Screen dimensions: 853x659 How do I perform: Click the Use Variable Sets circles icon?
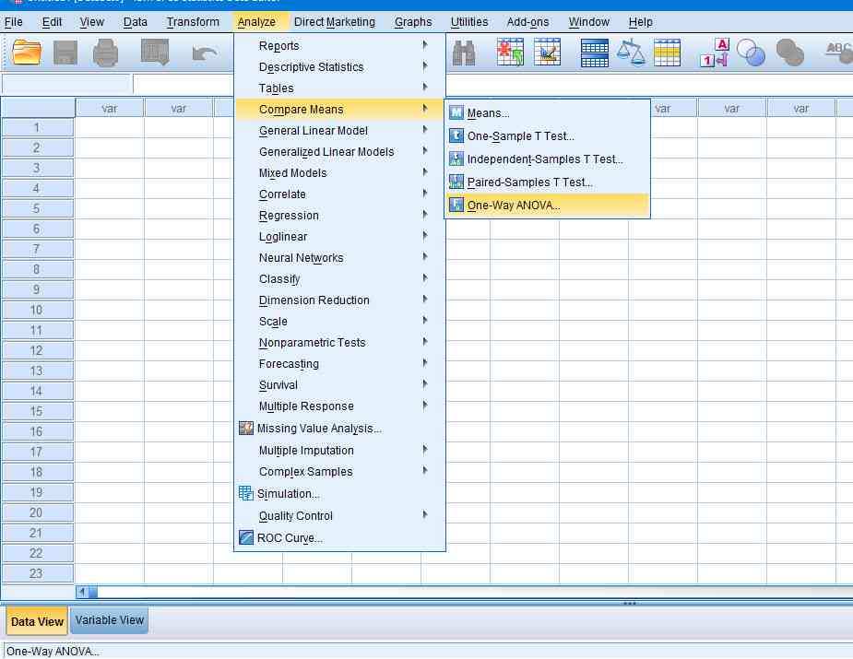751,53
